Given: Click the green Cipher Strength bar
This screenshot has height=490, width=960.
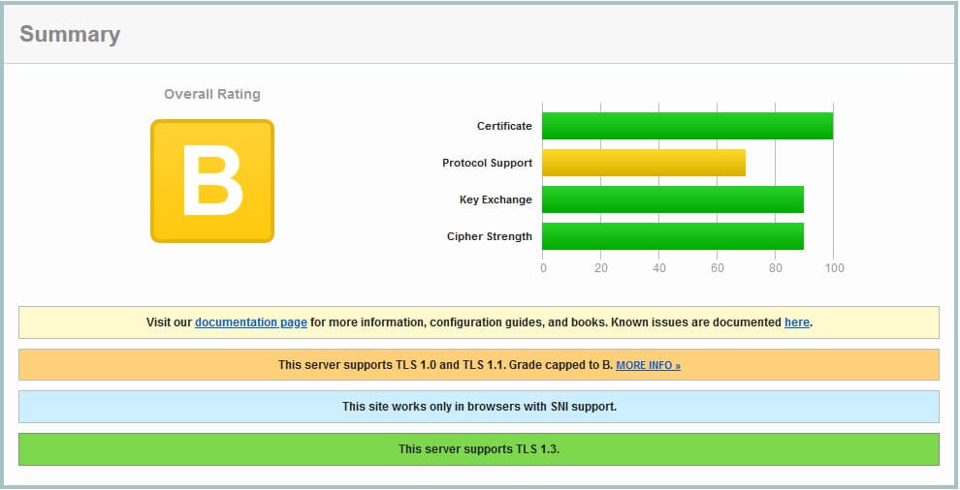Looking at the screenshot, I should click(x=672, y=236).
